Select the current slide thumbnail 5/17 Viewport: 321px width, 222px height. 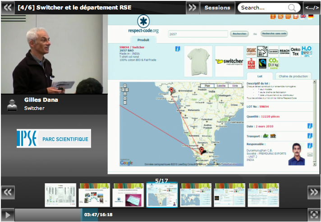point(162,195)
